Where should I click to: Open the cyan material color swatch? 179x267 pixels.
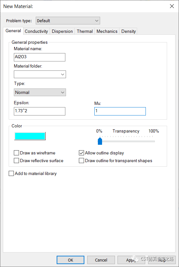[30, 136]
